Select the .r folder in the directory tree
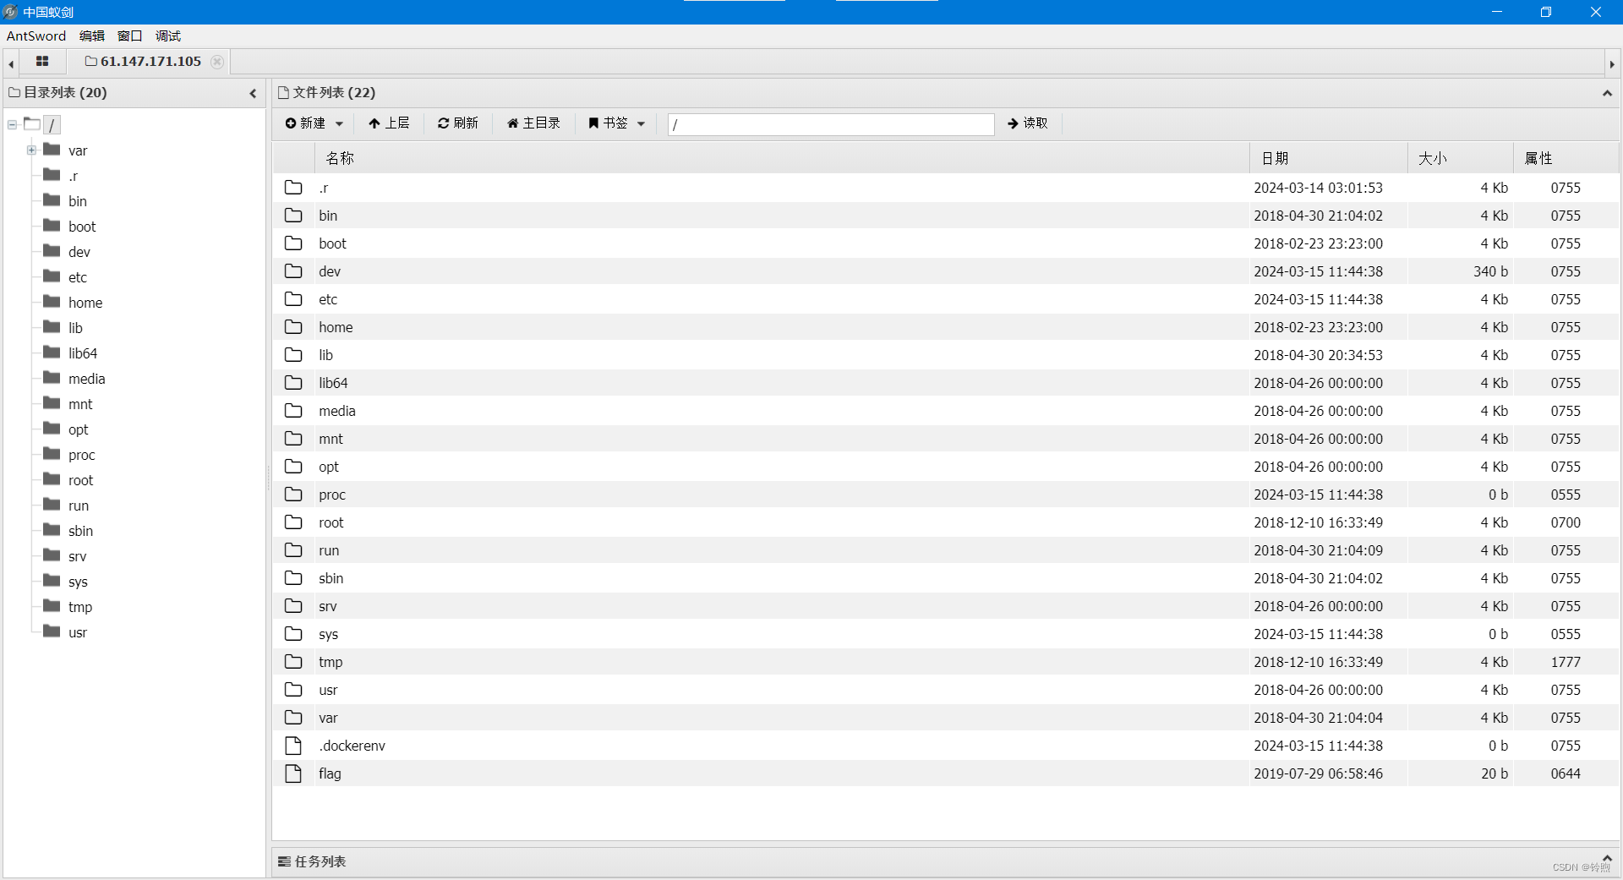Image resolution: width=1623 pixels, height=880 pixels. click(73, 176)
